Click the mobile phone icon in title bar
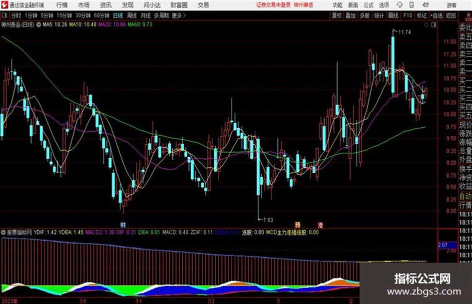 pos(412,5)
